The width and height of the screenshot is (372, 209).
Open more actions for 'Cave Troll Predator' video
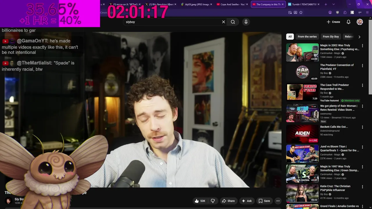click(x=362, y=85)
